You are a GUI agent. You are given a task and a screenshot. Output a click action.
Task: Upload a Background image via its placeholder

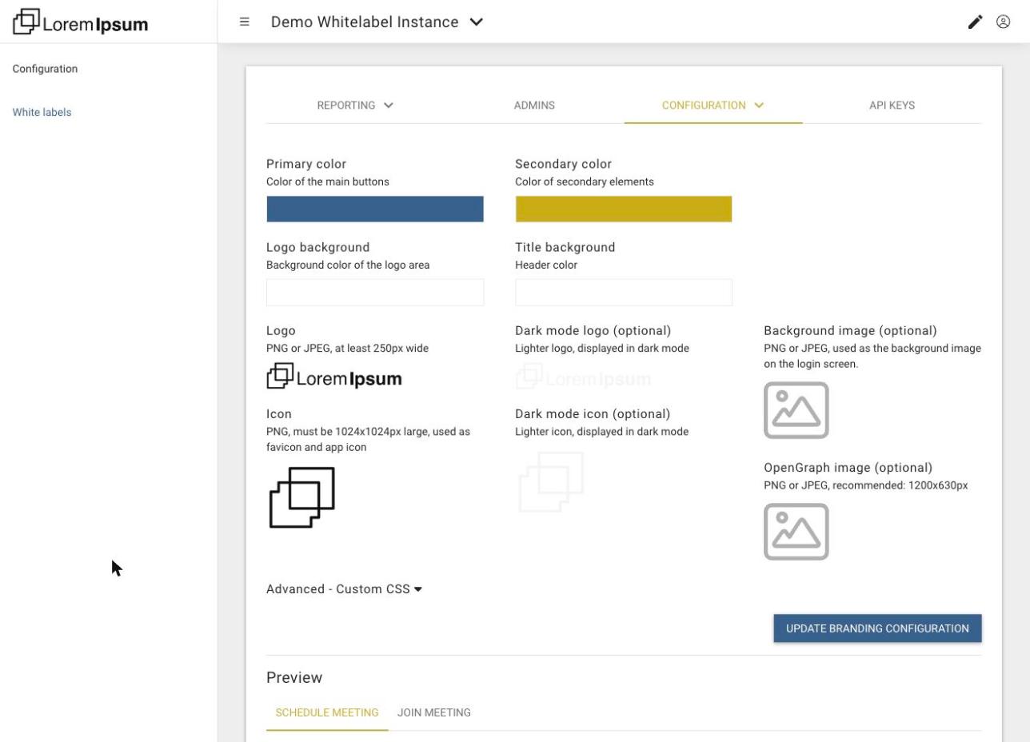[796, 410]
